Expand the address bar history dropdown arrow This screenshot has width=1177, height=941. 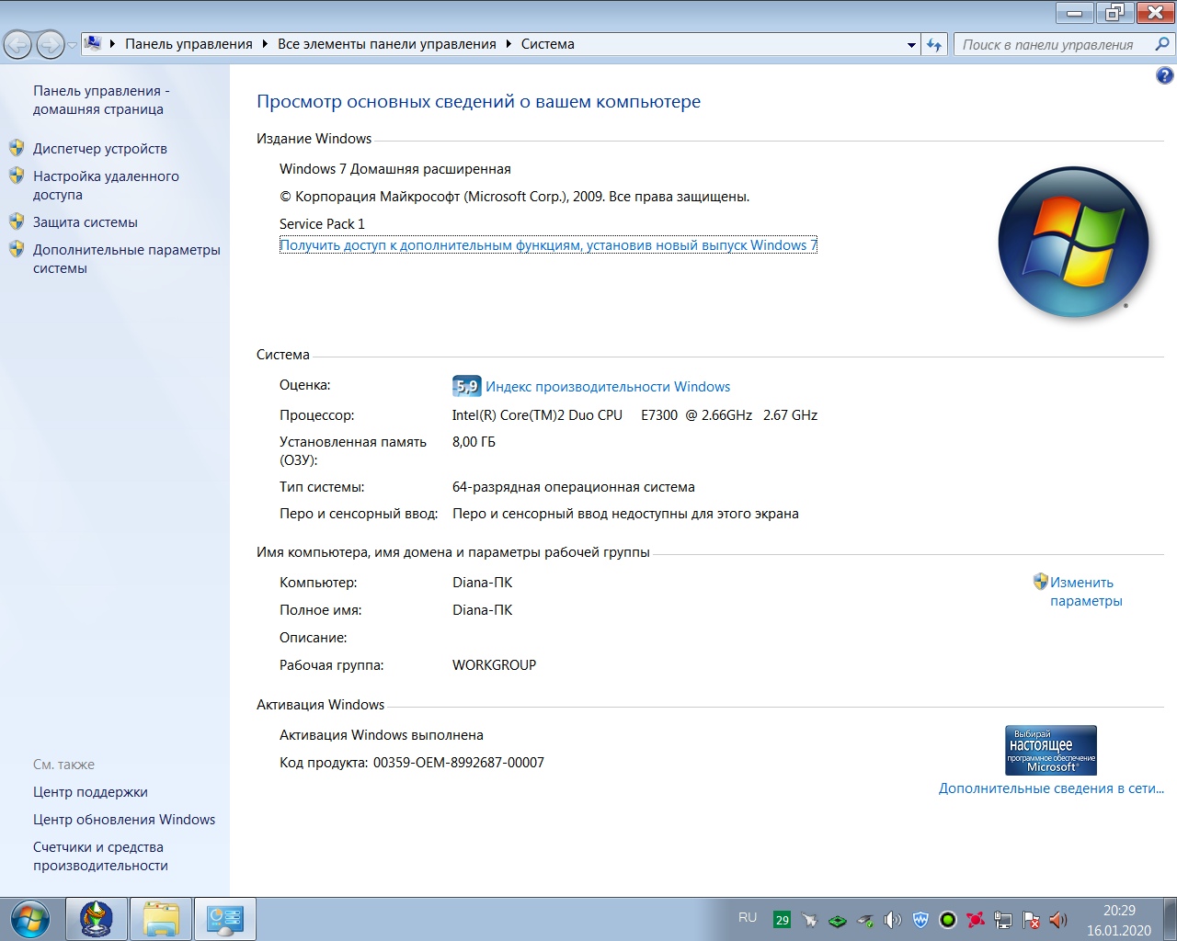point(911,44)
